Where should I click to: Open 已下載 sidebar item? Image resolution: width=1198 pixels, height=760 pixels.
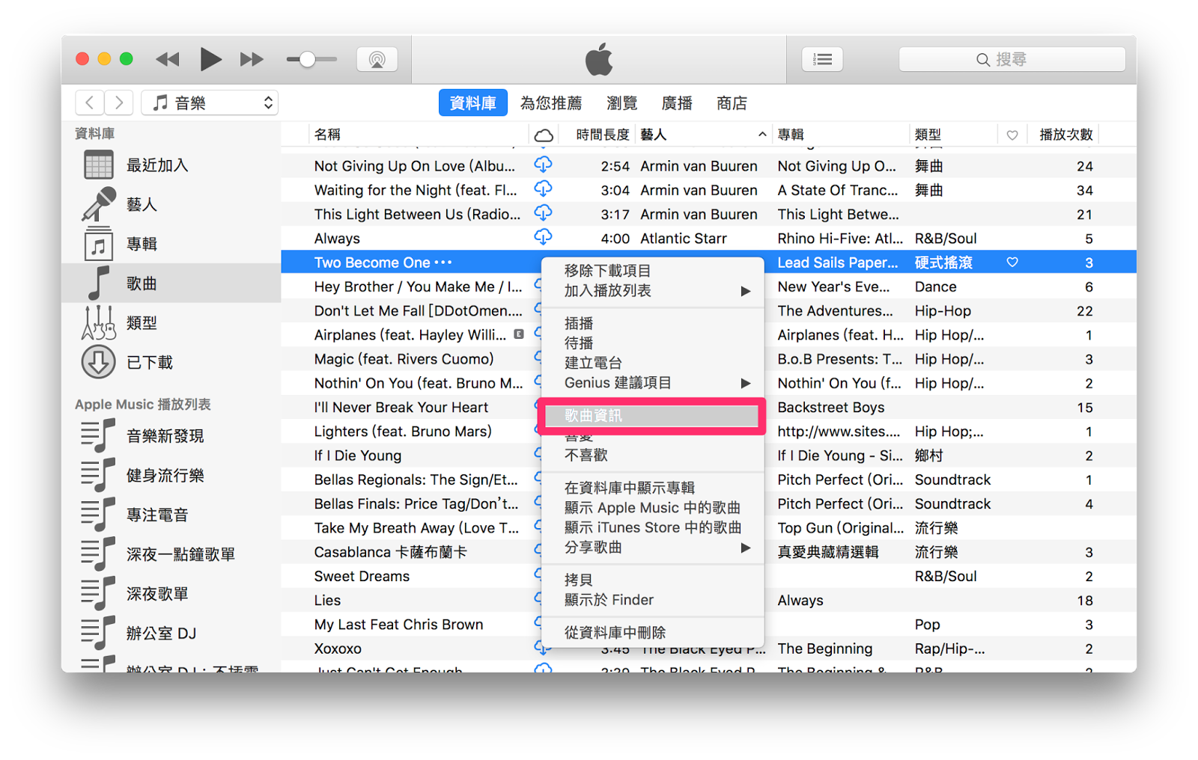171,362
